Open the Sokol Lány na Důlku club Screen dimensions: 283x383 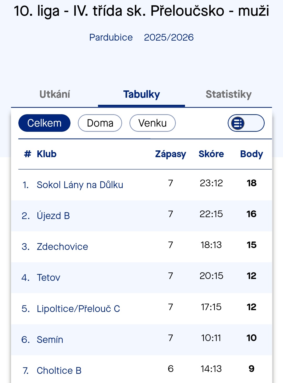pos(80,185)
